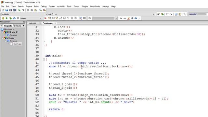Click the Find magnifier icon
The image size is (208, 117).
(x=40, y=10)
